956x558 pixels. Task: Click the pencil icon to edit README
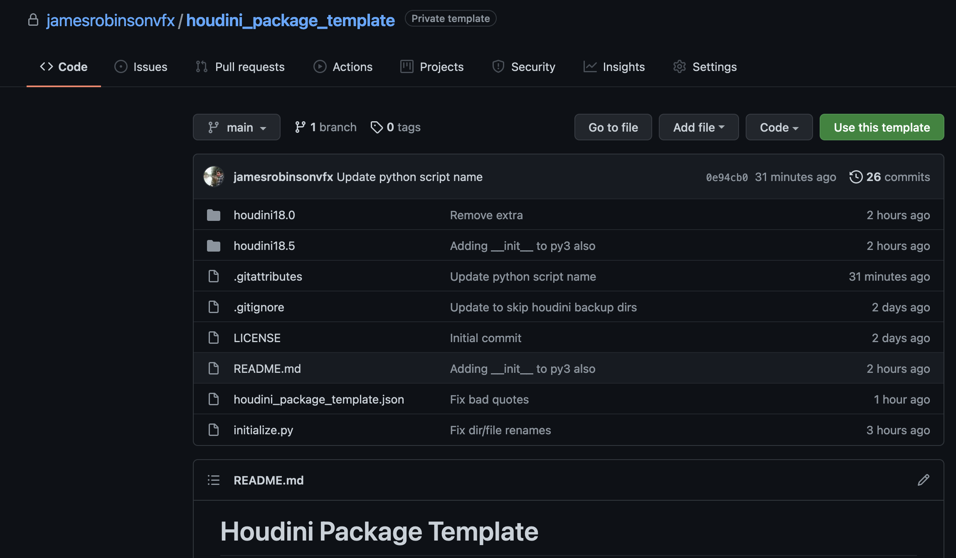pyautogui.click(x=924, y=480)
